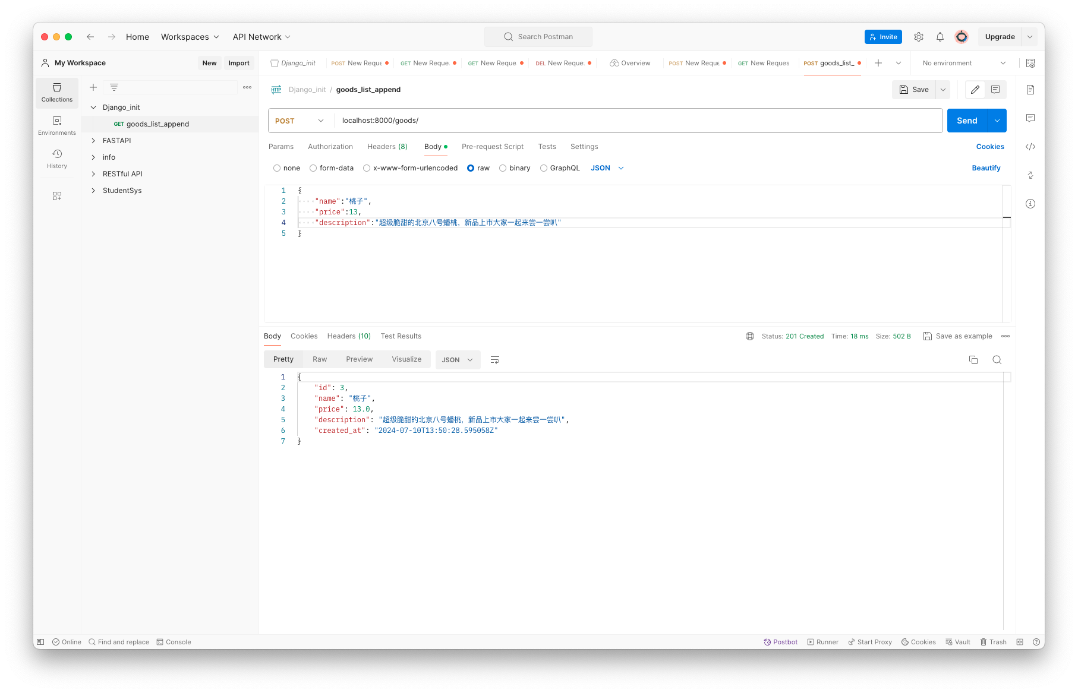Viewport: 1078px width, 693px height.
Task: Click the Invite button
Action: point(883,37)
